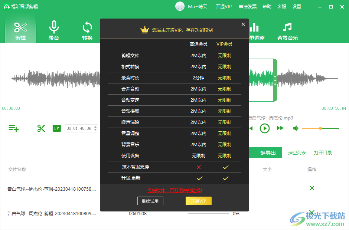Click the VIP会员 column header in dialog
This screenshot has width=349, height=230.
(224, 44)
